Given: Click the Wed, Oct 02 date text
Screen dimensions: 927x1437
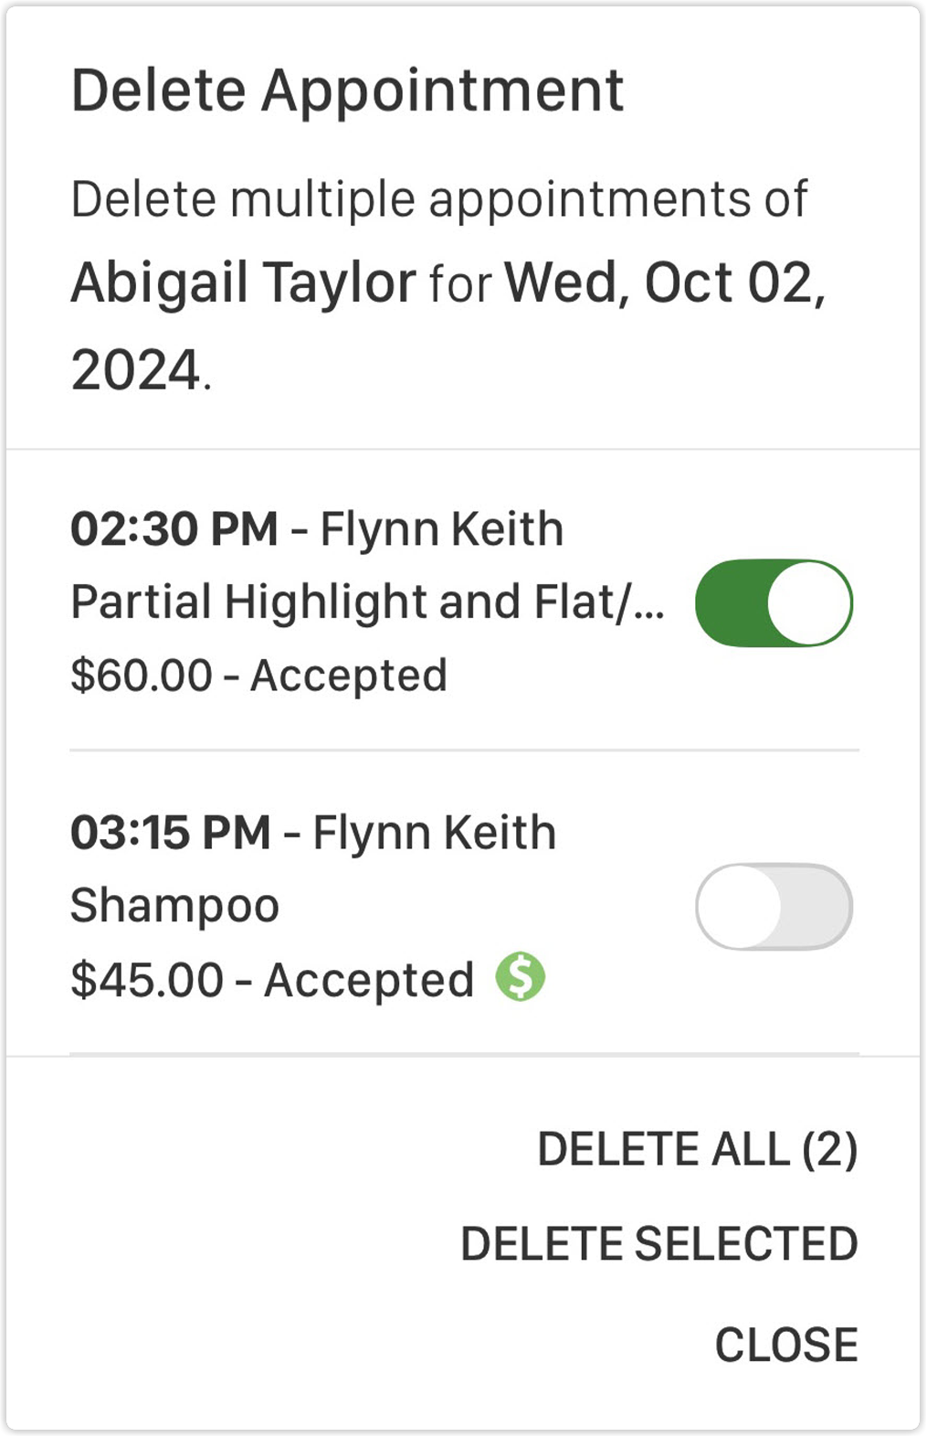Looking at the screenshot, I should [665, 282].
